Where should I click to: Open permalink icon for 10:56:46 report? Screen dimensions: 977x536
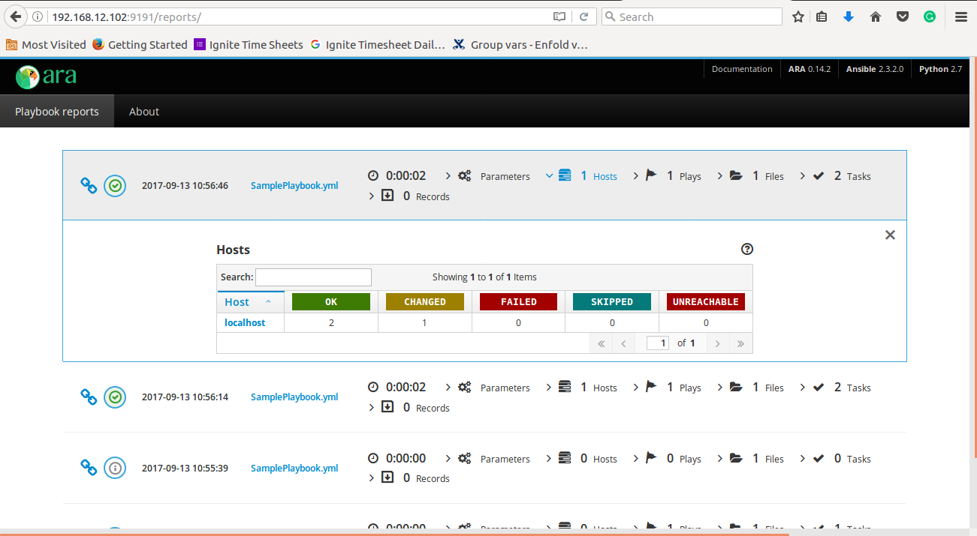(89, 185)
